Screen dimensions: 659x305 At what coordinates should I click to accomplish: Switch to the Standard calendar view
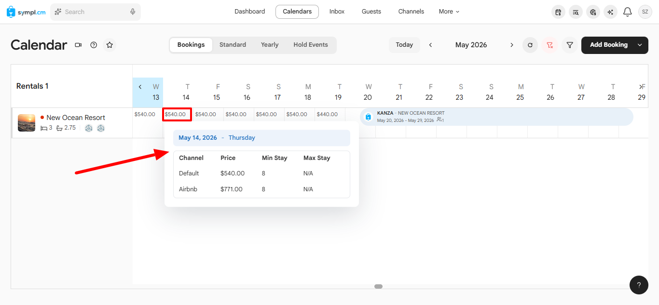pyautogui.click(x=233, y=45)
